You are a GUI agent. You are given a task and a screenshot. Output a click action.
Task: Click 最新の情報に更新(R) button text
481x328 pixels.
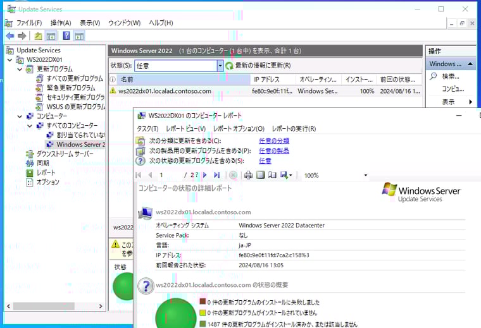(263, 66)
